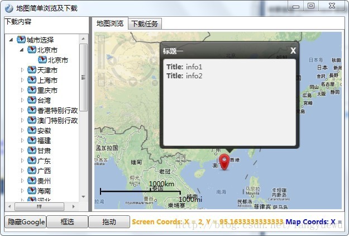The width and height of the screenshot is (349, 236).
Task: Select the 甘肃 tree item text
Action: [44, 151]
